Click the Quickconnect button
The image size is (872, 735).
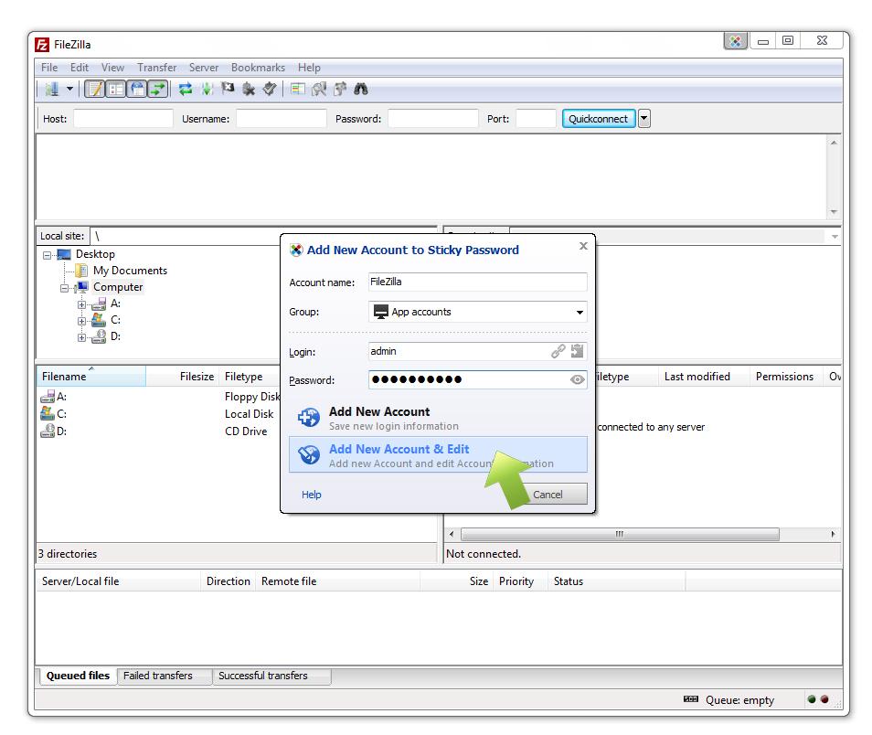[x=599, y=119]
